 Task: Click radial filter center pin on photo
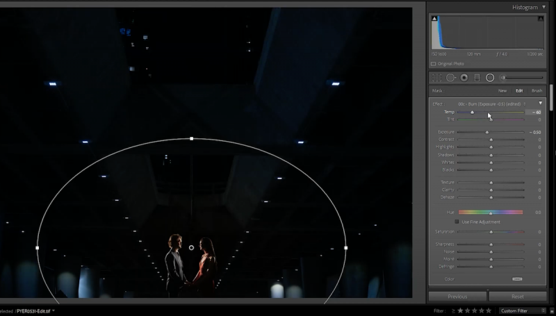coord(192,248)
